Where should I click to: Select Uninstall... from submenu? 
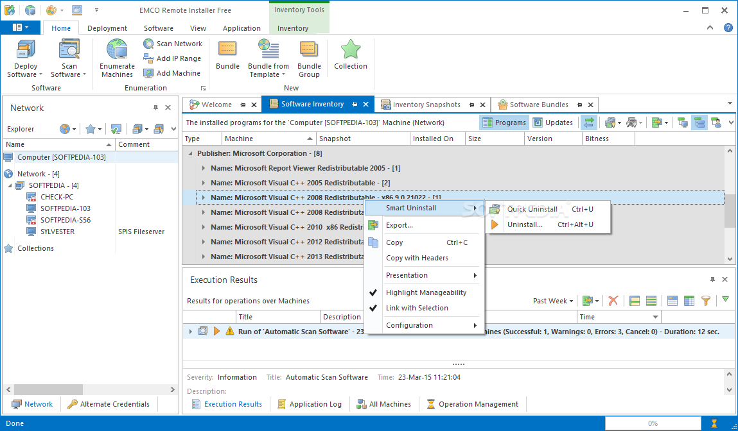click(549, 224)
